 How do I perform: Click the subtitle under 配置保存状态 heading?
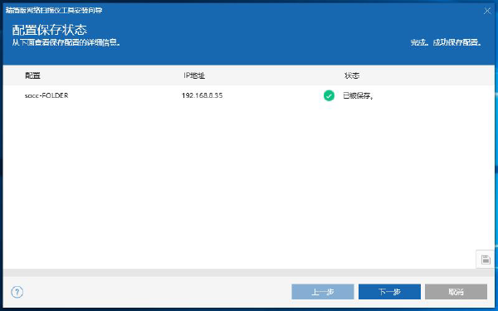[x=66, y=42]
